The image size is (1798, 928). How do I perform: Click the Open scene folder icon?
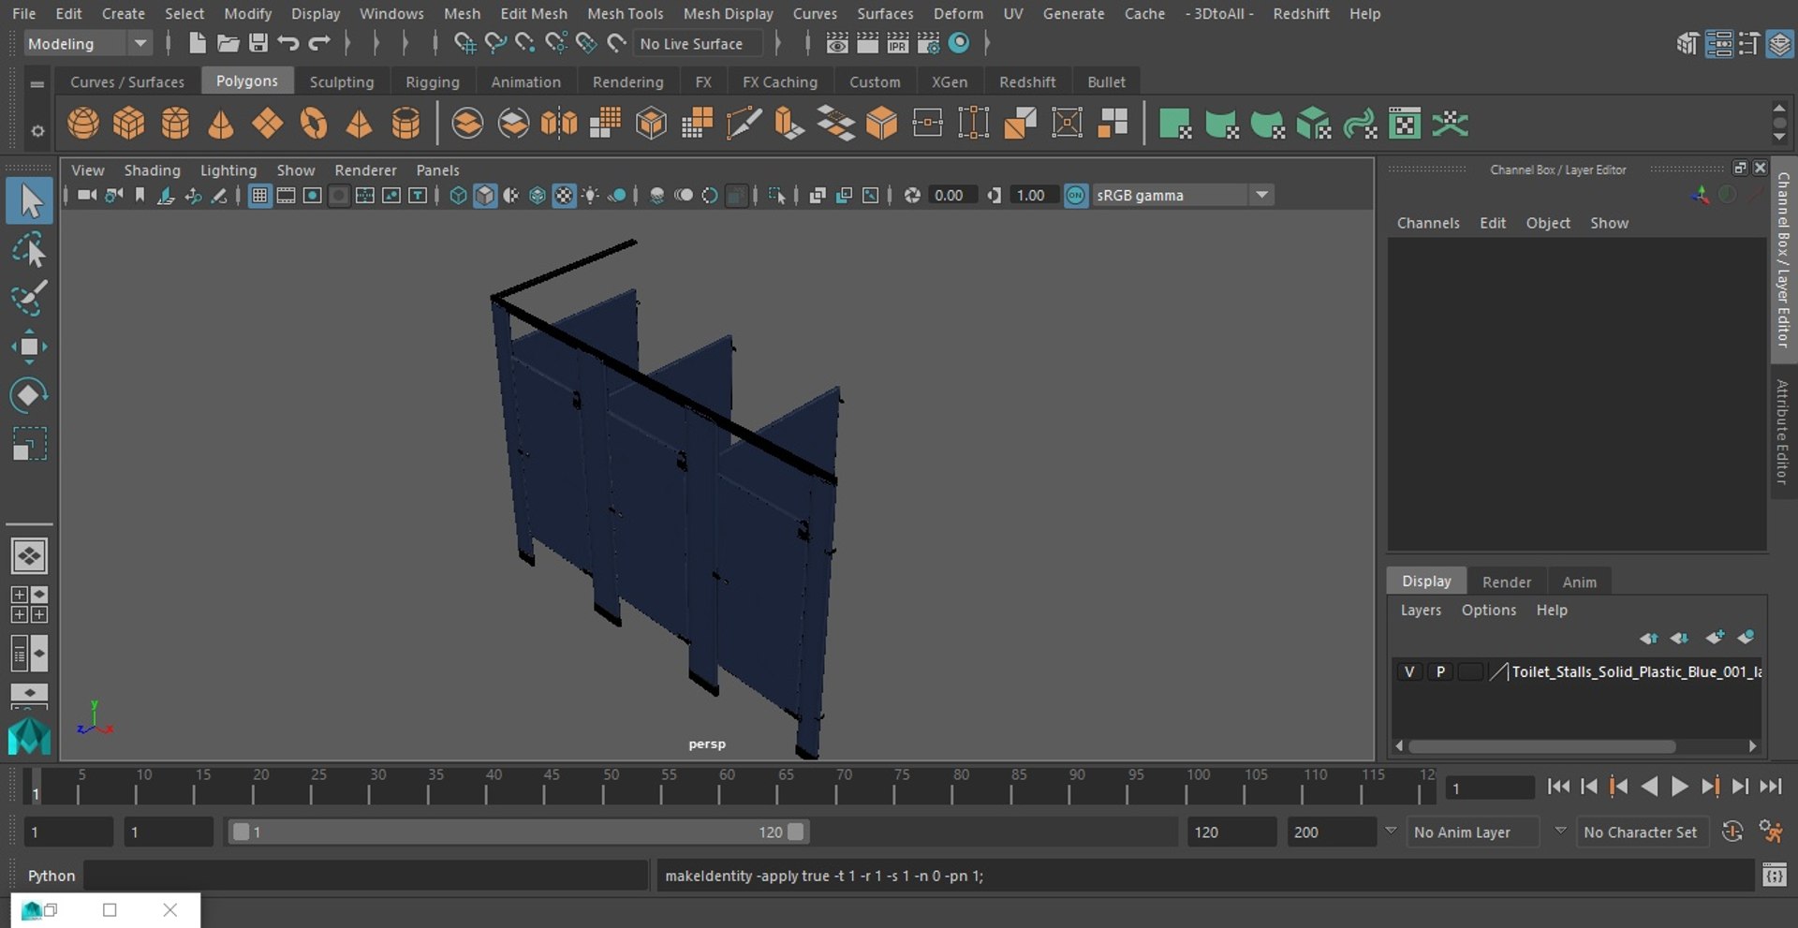click(228, 43)
